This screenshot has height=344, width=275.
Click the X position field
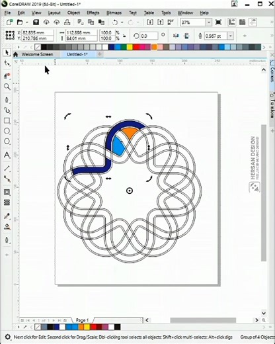tap(38, 32)
